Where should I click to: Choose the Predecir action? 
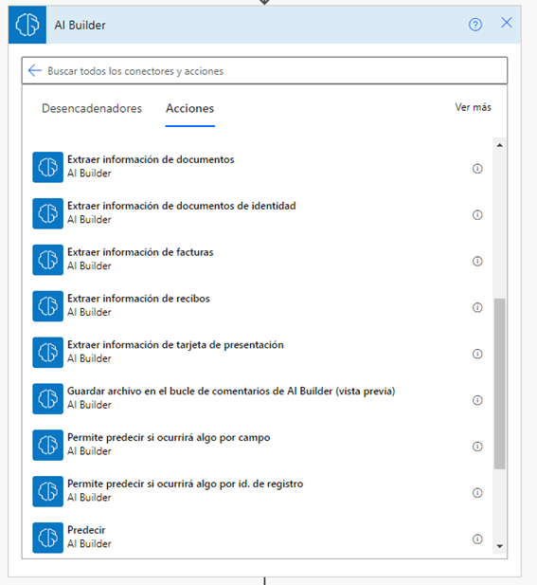86,530
